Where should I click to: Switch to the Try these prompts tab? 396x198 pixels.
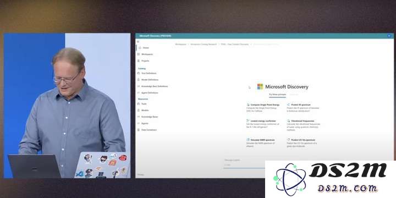pos(277,95)
